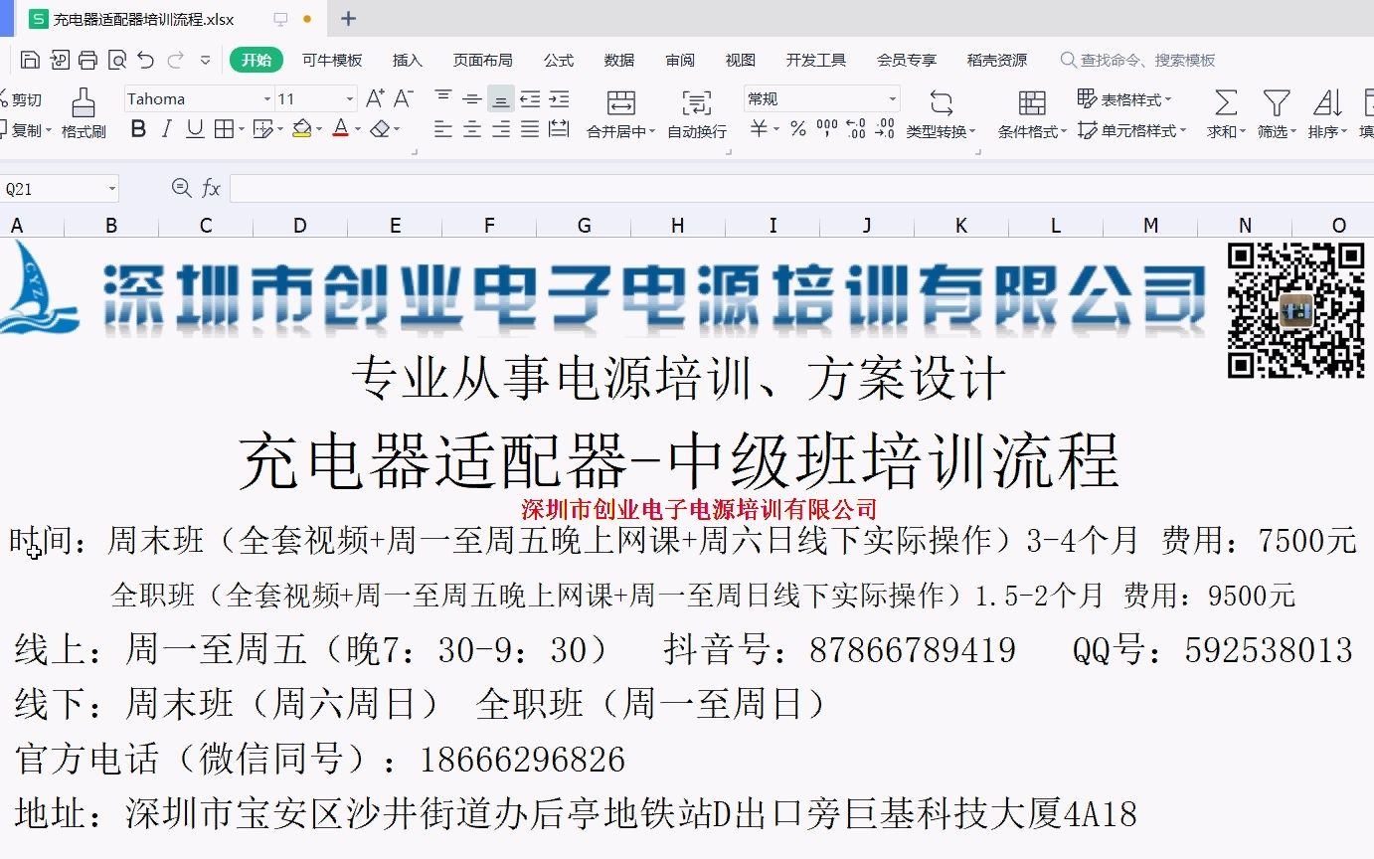The width and height of the screenshot is (1374, 859).
Task: Increase decimal places
Action: [855, 129]
